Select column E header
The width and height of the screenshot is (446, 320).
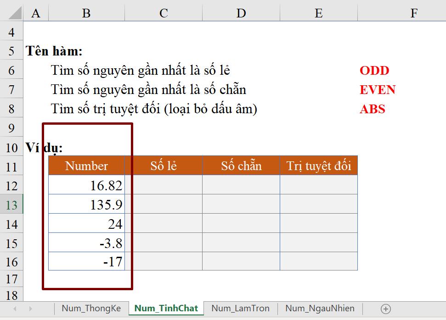point(318,12)
